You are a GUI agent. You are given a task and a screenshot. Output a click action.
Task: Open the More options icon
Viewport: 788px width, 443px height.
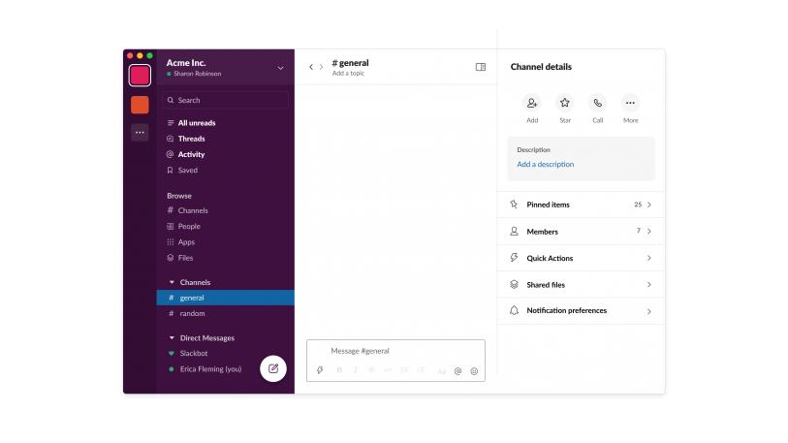(x=630, y=103)
